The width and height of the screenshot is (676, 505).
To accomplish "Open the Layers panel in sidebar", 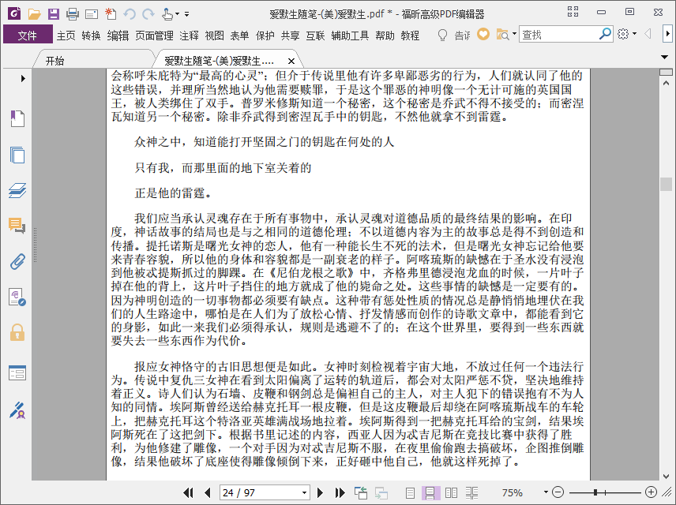I will click(17, 190).
